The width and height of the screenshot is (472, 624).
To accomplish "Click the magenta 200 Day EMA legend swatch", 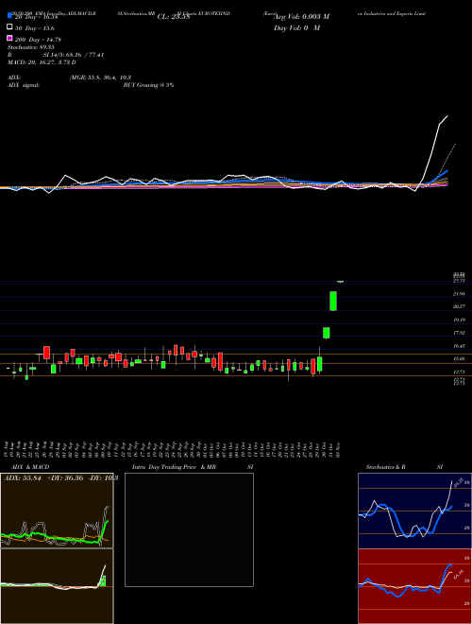I will [x=9, y=38].
